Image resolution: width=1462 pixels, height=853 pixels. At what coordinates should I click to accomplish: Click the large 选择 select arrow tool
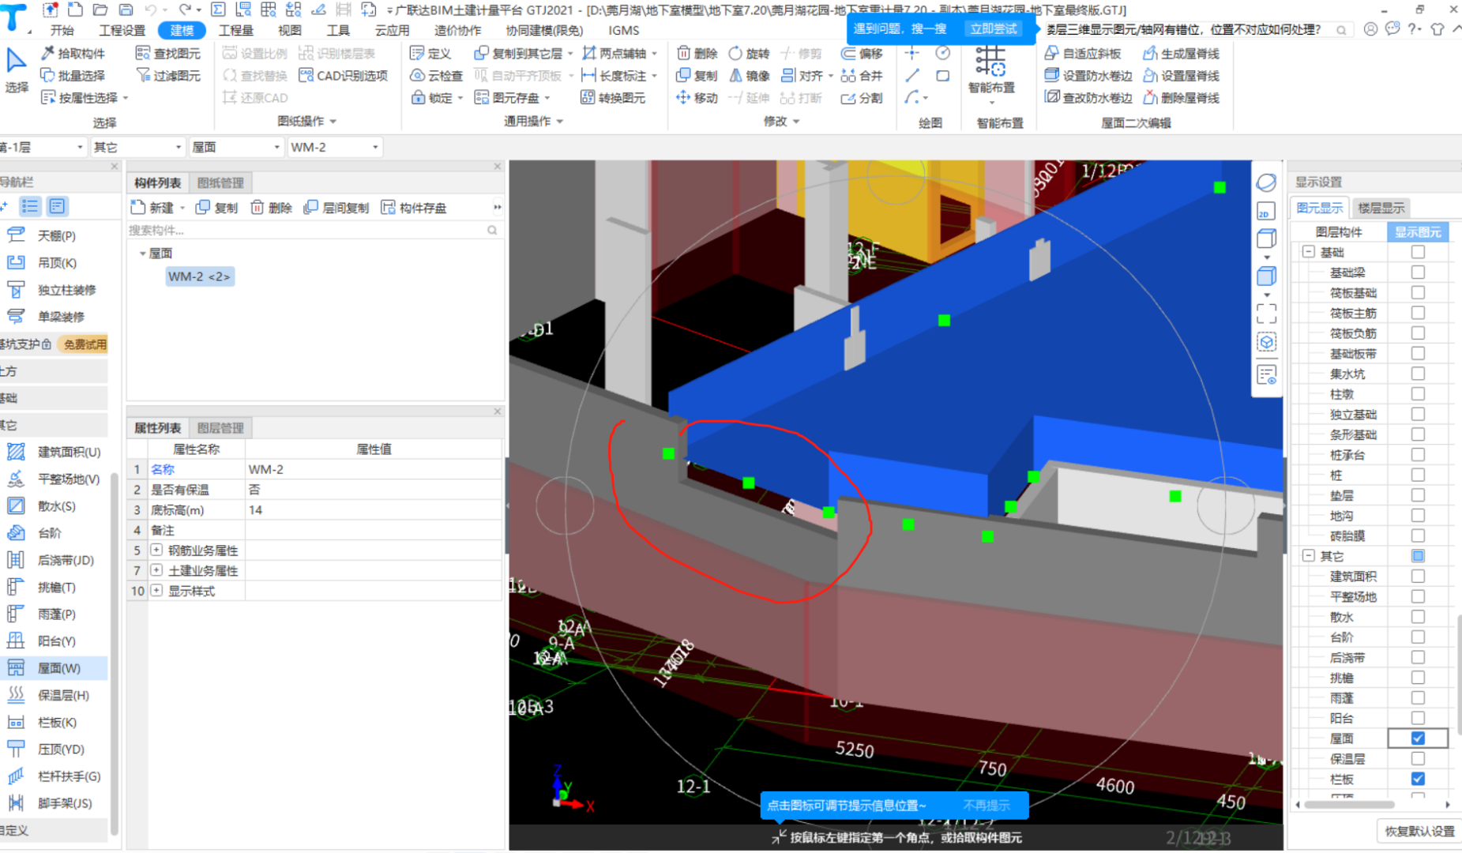point(17,71)
